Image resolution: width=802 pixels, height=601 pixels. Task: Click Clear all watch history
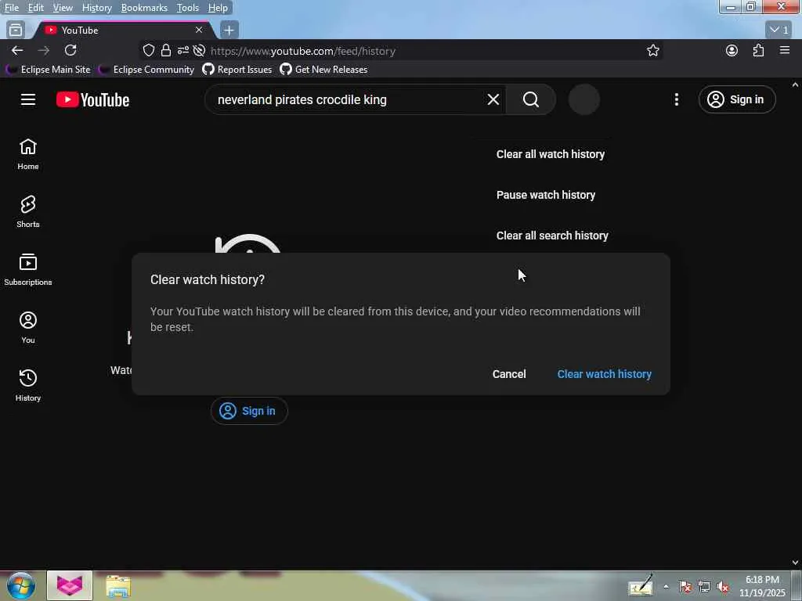[x=551, y=154]
